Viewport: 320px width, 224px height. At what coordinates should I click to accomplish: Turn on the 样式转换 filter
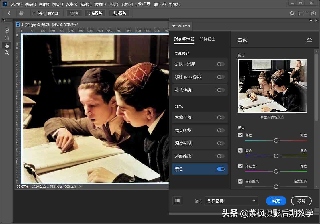(x=221, y=90)
